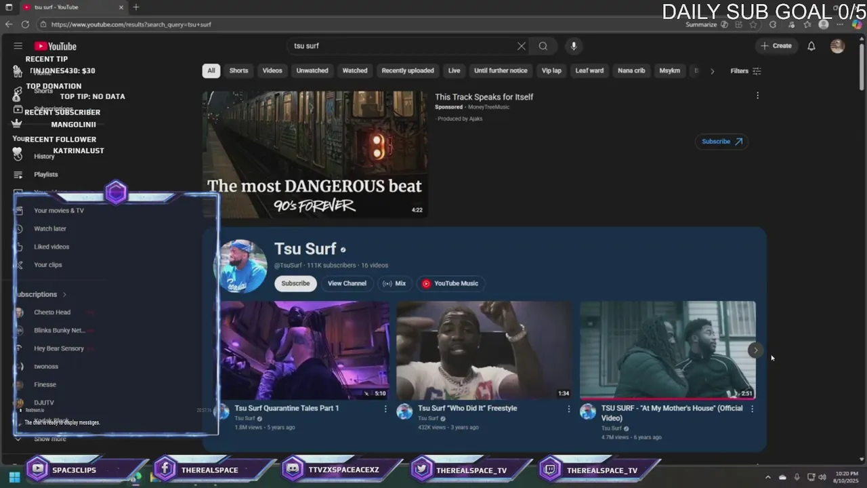Open Tsu Surf on YouTube Music
The image size is (867, 488).
pyautogui.click(x=450, y=283)
